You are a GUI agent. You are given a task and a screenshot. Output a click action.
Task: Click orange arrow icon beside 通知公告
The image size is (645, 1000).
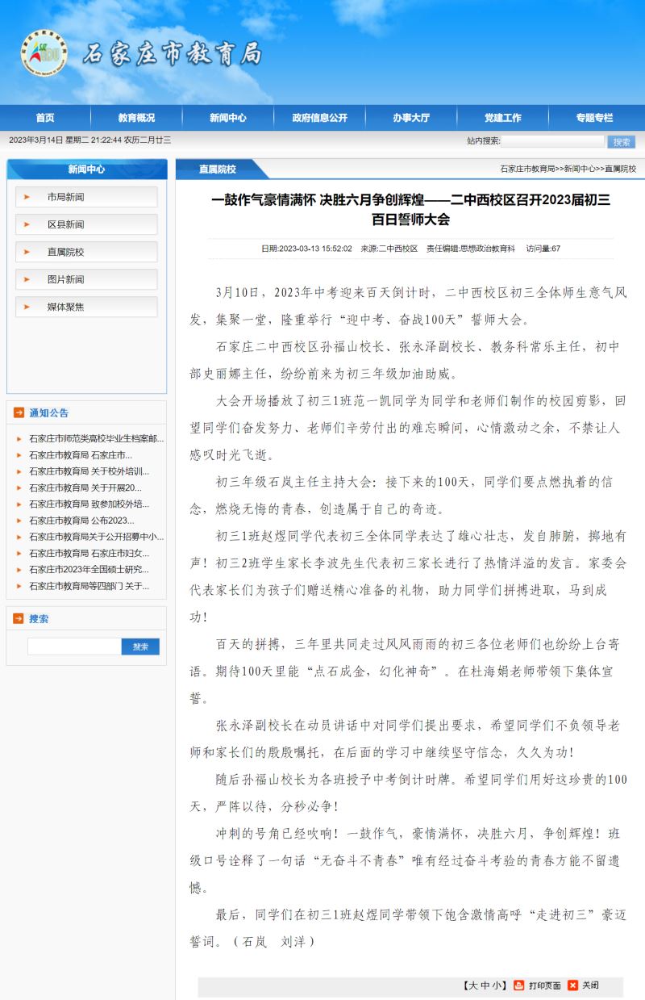point(19,413)
